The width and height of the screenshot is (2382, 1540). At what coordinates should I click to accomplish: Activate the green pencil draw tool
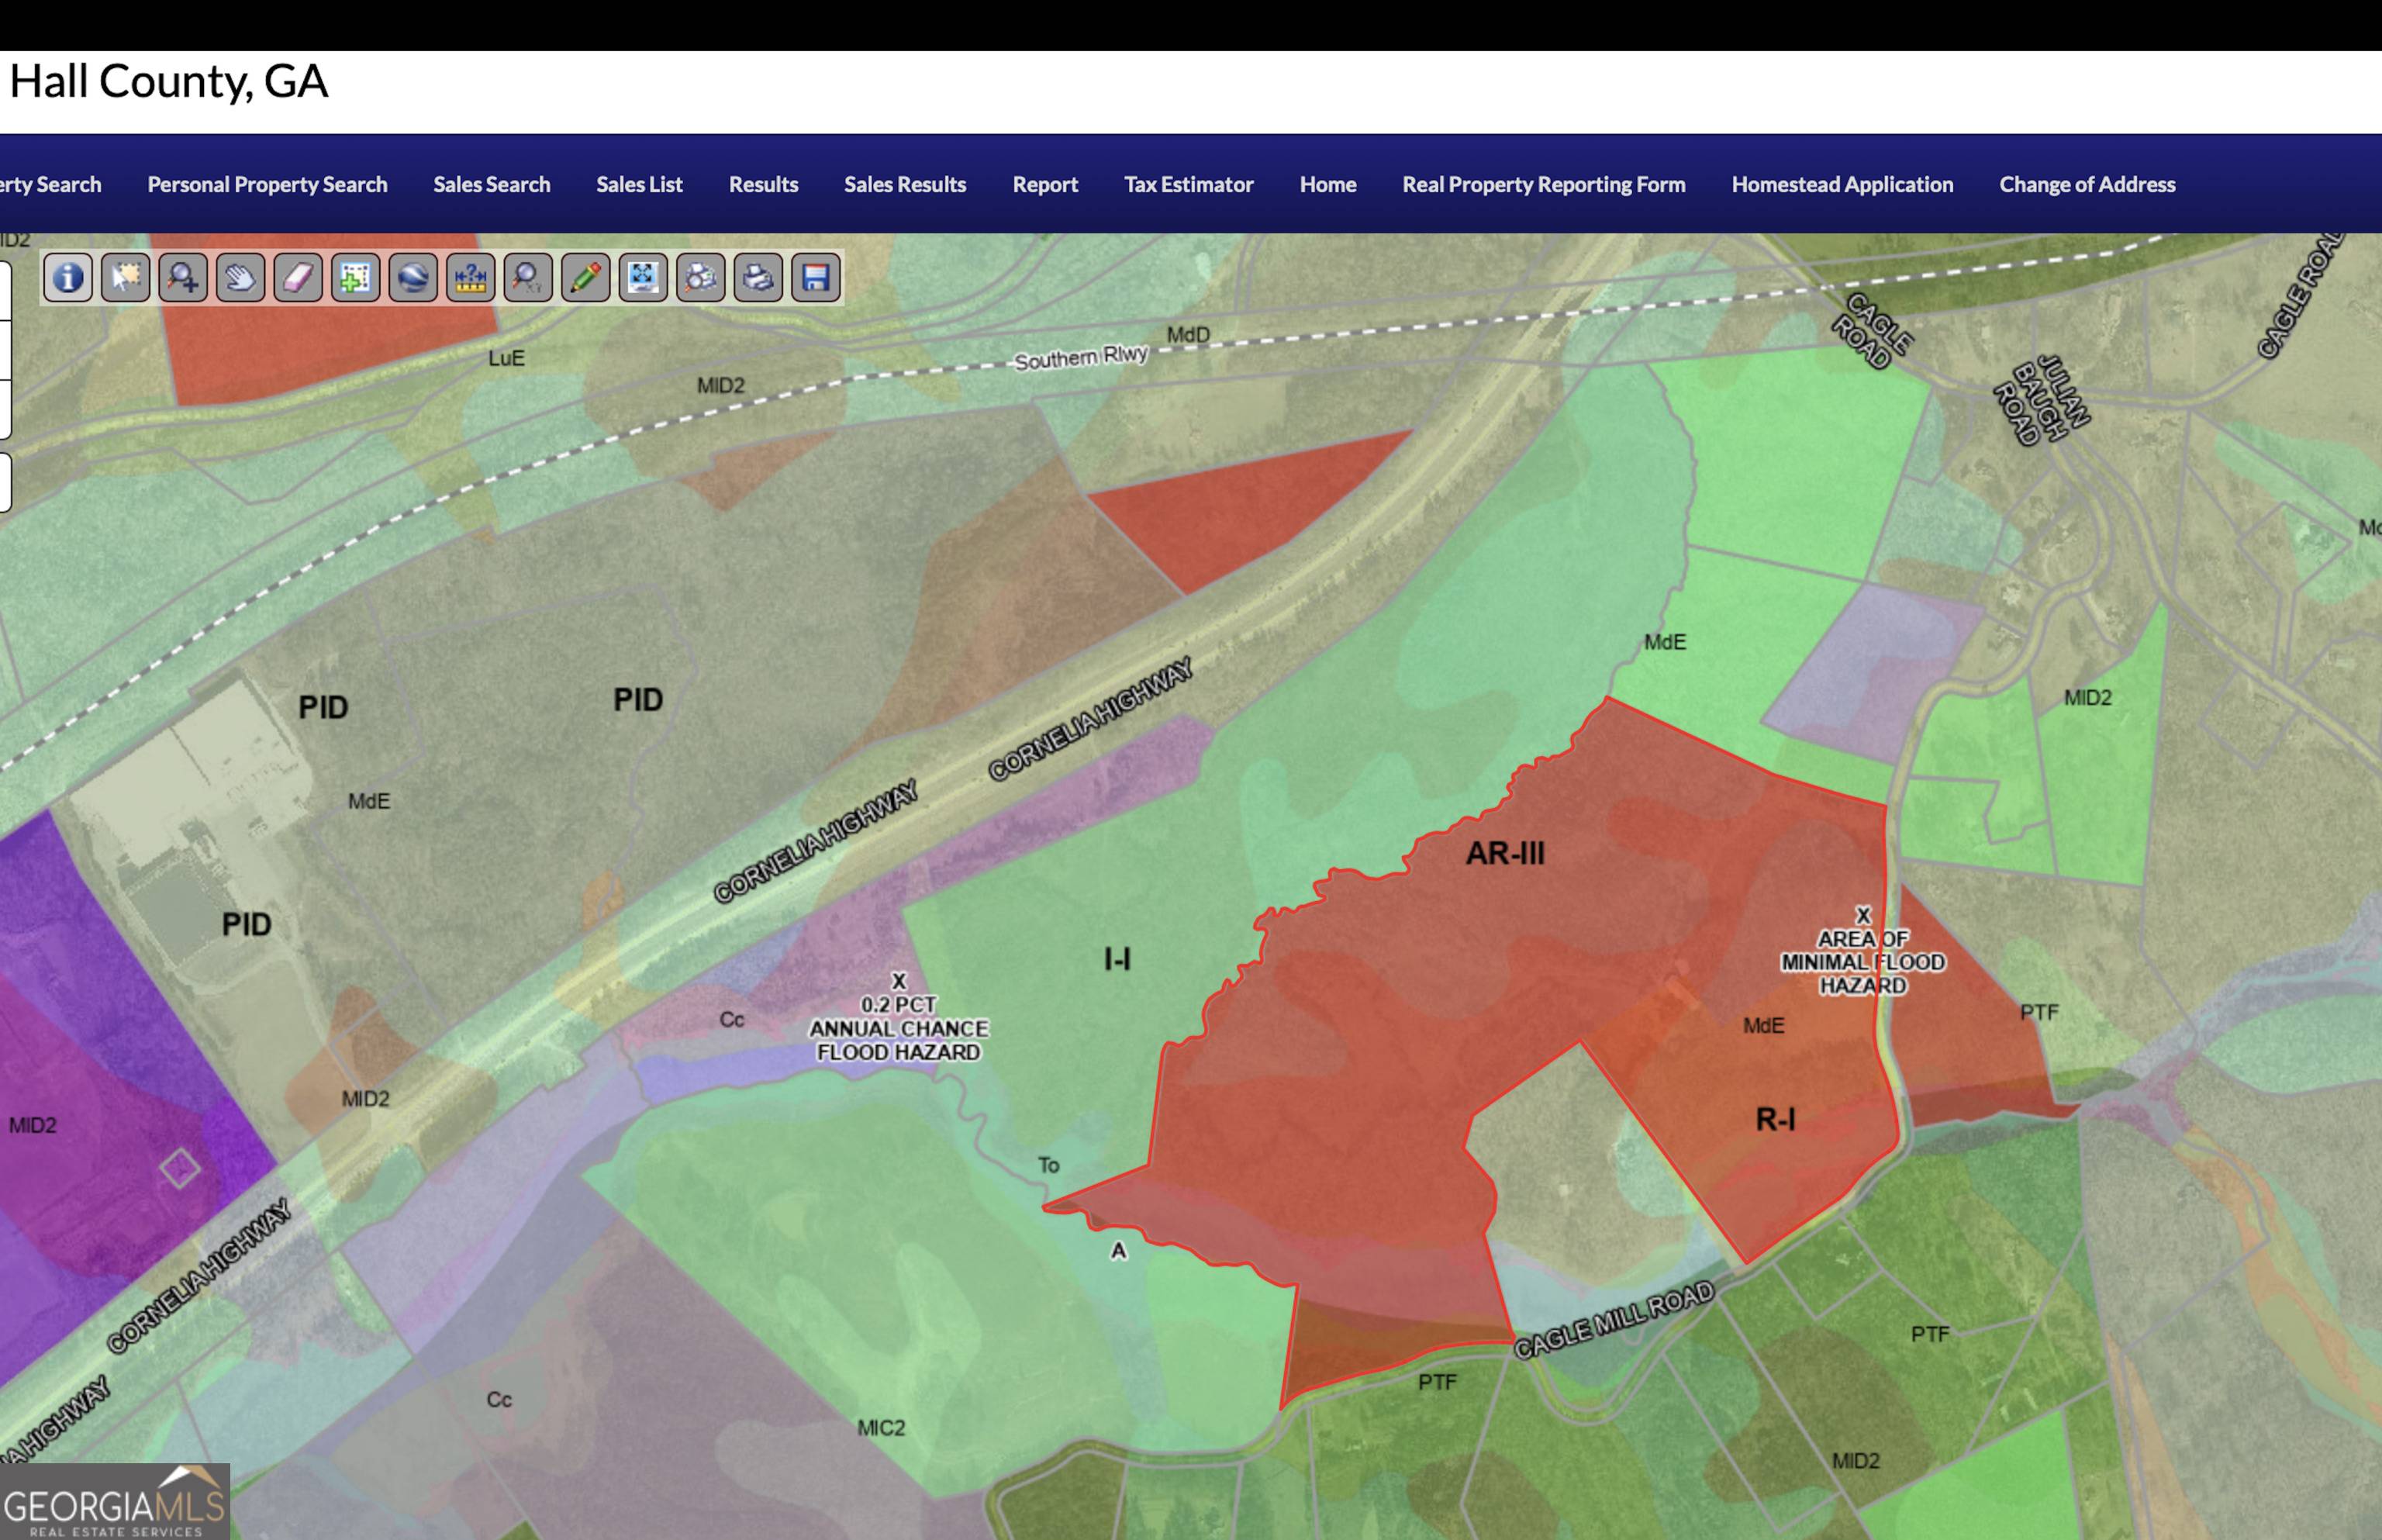click(586, 278)
